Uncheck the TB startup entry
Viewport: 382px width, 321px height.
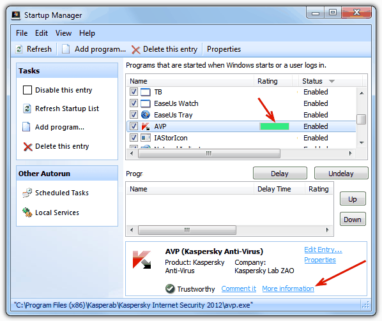point(134,92)
